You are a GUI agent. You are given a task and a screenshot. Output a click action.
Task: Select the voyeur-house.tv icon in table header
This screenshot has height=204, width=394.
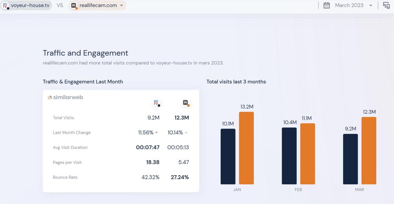point(156,103)
